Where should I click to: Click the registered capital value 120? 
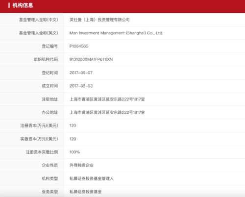[73, 125]
